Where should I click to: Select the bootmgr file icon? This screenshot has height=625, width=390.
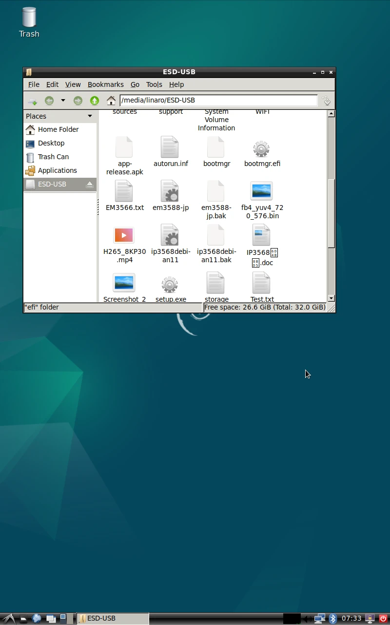click(215, 147)
